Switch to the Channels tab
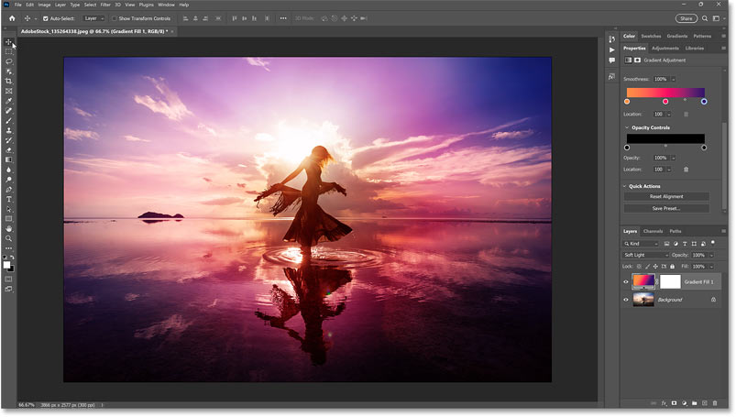Screen dimensions: 736x417 [653, 231]
